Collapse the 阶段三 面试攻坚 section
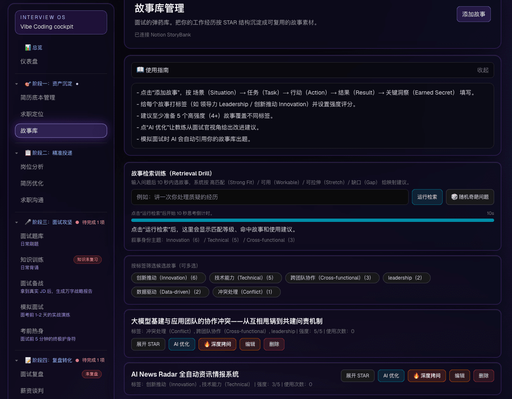 tap(17, 222)
